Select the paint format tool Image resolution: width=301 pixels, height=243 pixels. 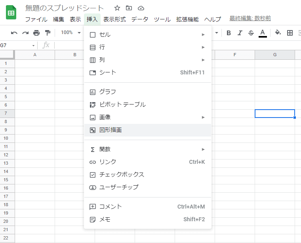(48, 33)
